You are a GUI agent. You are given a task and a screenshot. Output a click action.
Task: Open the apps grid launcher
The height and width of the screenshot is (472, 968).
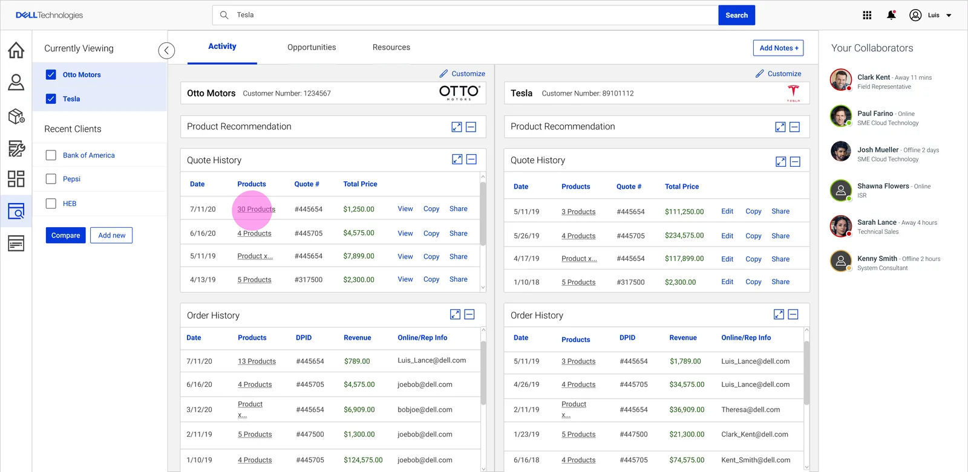pos(867,15)
